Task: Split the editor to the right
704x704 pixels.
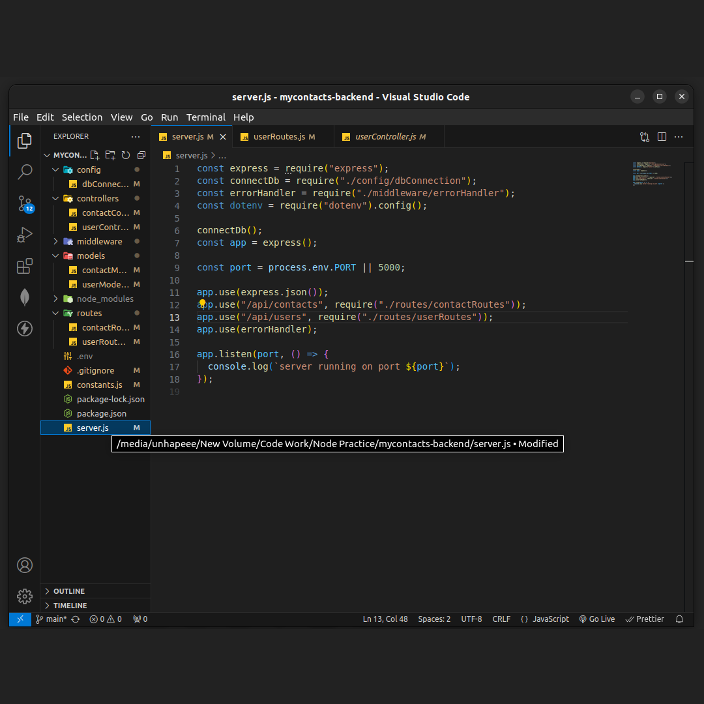Action: pyautogui.click(x=662, y=137)
